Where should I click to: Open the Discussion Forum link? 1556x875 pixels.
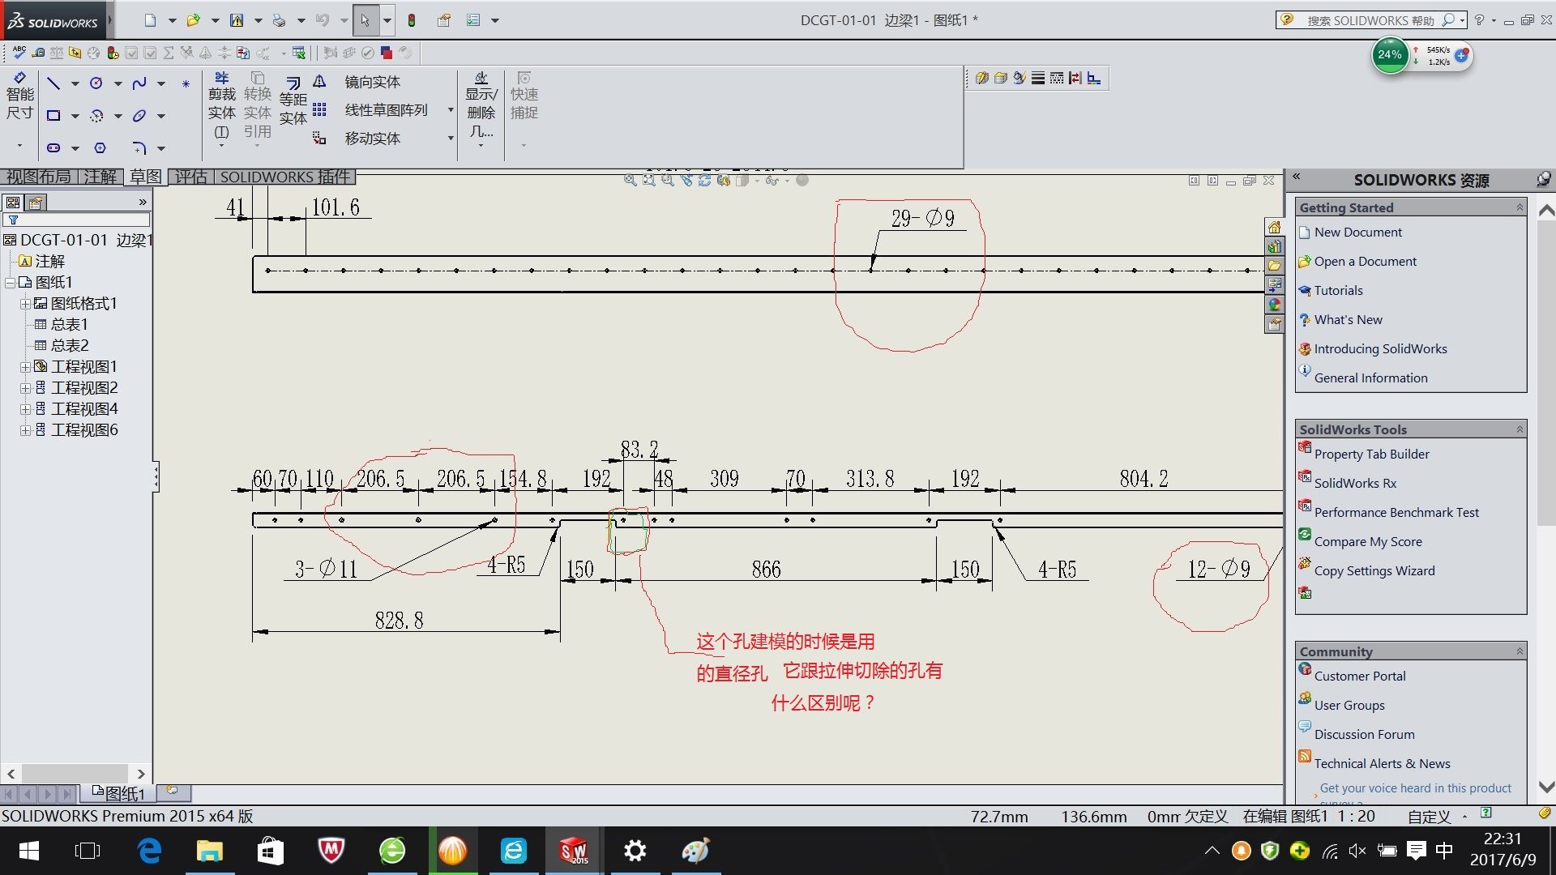[x=1364, y=734]
